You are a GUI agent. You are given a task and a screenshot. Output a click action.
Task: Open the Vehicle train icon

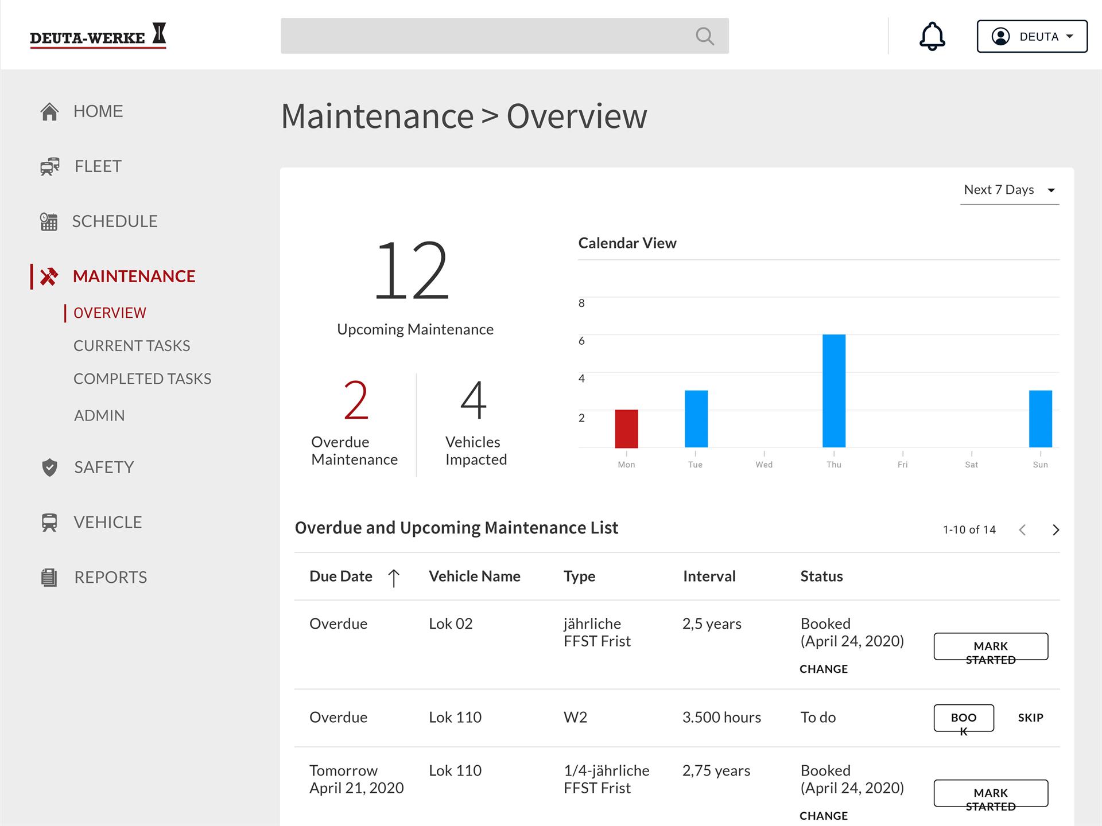click(49, 522)
